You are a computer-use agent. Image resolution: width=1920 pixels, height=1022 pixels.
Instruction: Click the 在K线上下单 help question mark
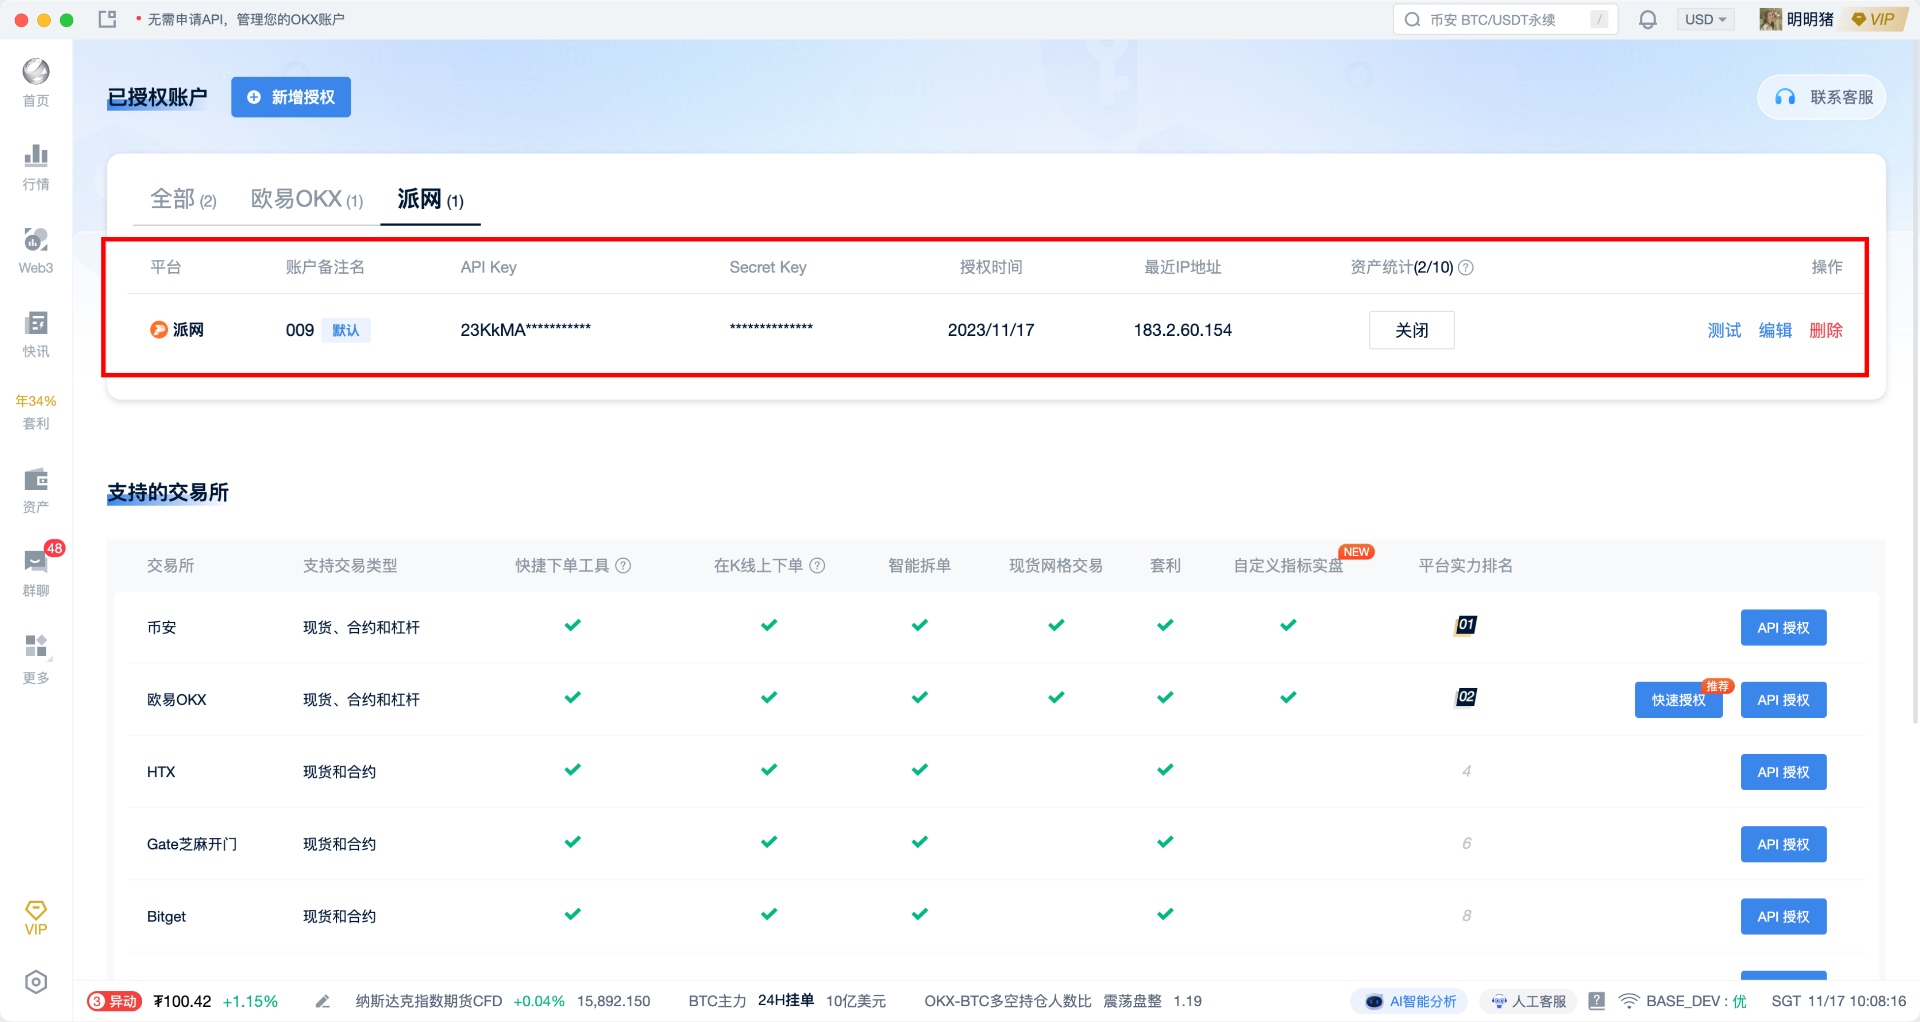pyautogui.click(x=817, y=565)
